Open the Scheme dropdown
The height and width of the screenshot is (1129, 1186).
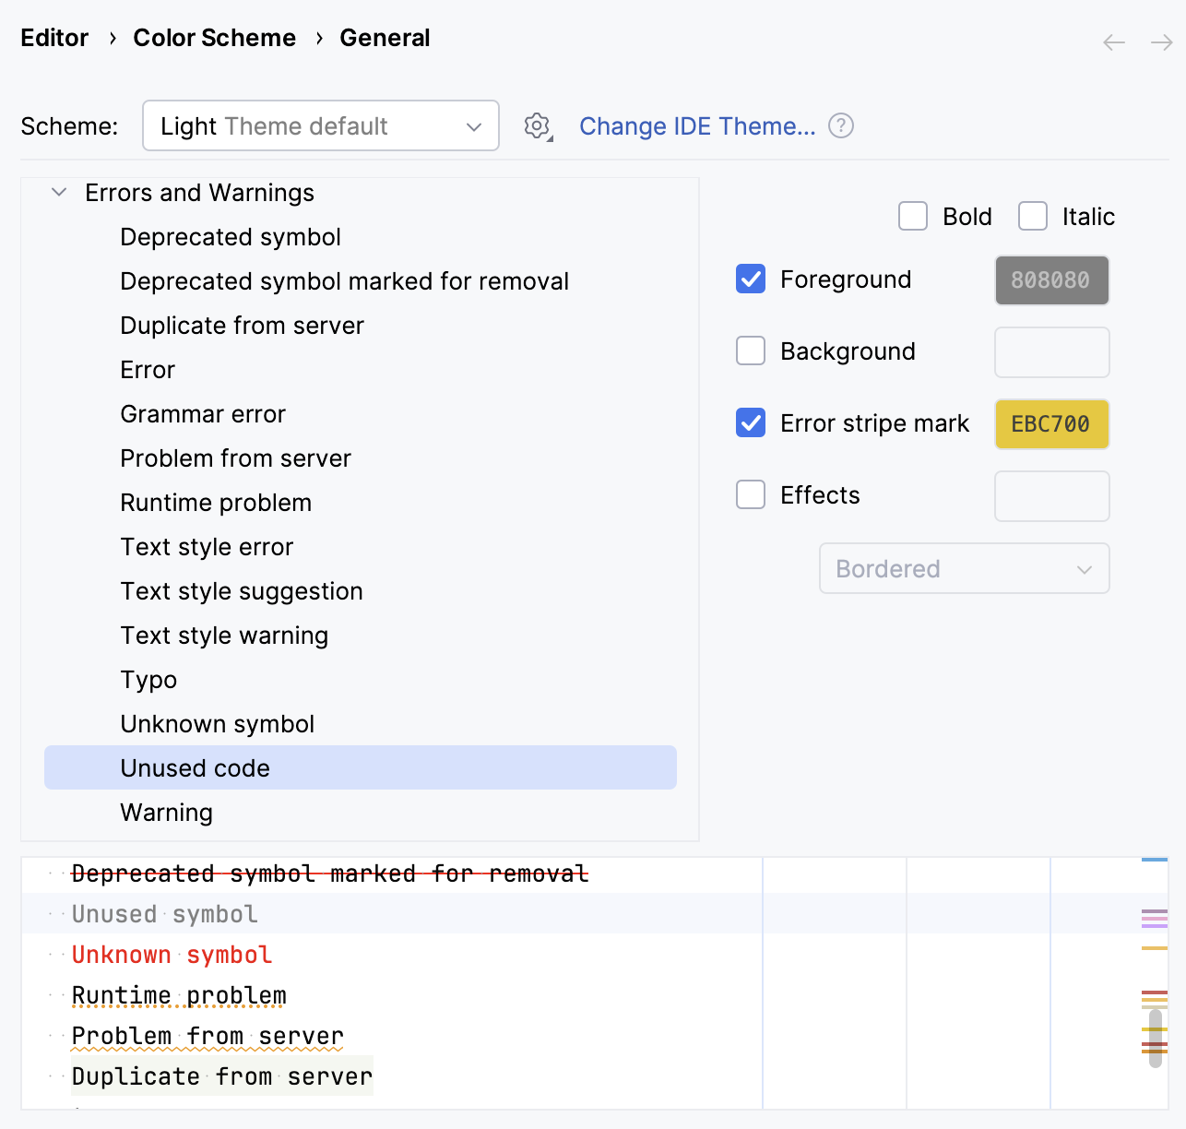click(x=320, y=125)
